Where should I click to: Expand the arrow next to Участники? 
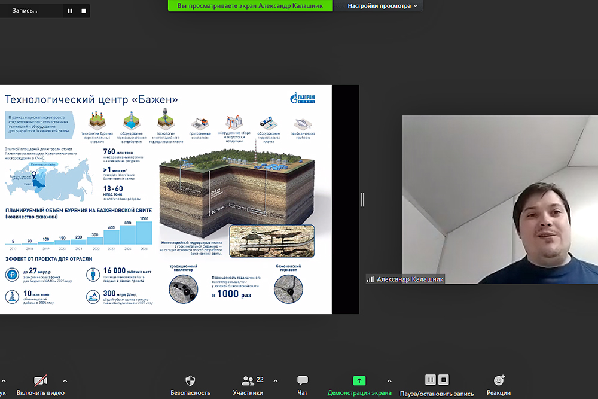[275, 380]
